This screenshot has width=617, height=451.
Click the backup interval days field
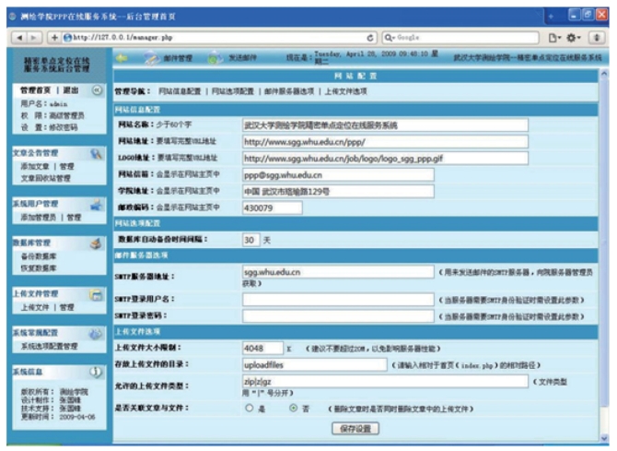click(x=251, y=240)
